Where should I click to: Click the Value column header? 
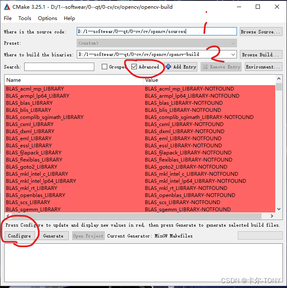tap(209, 80)
